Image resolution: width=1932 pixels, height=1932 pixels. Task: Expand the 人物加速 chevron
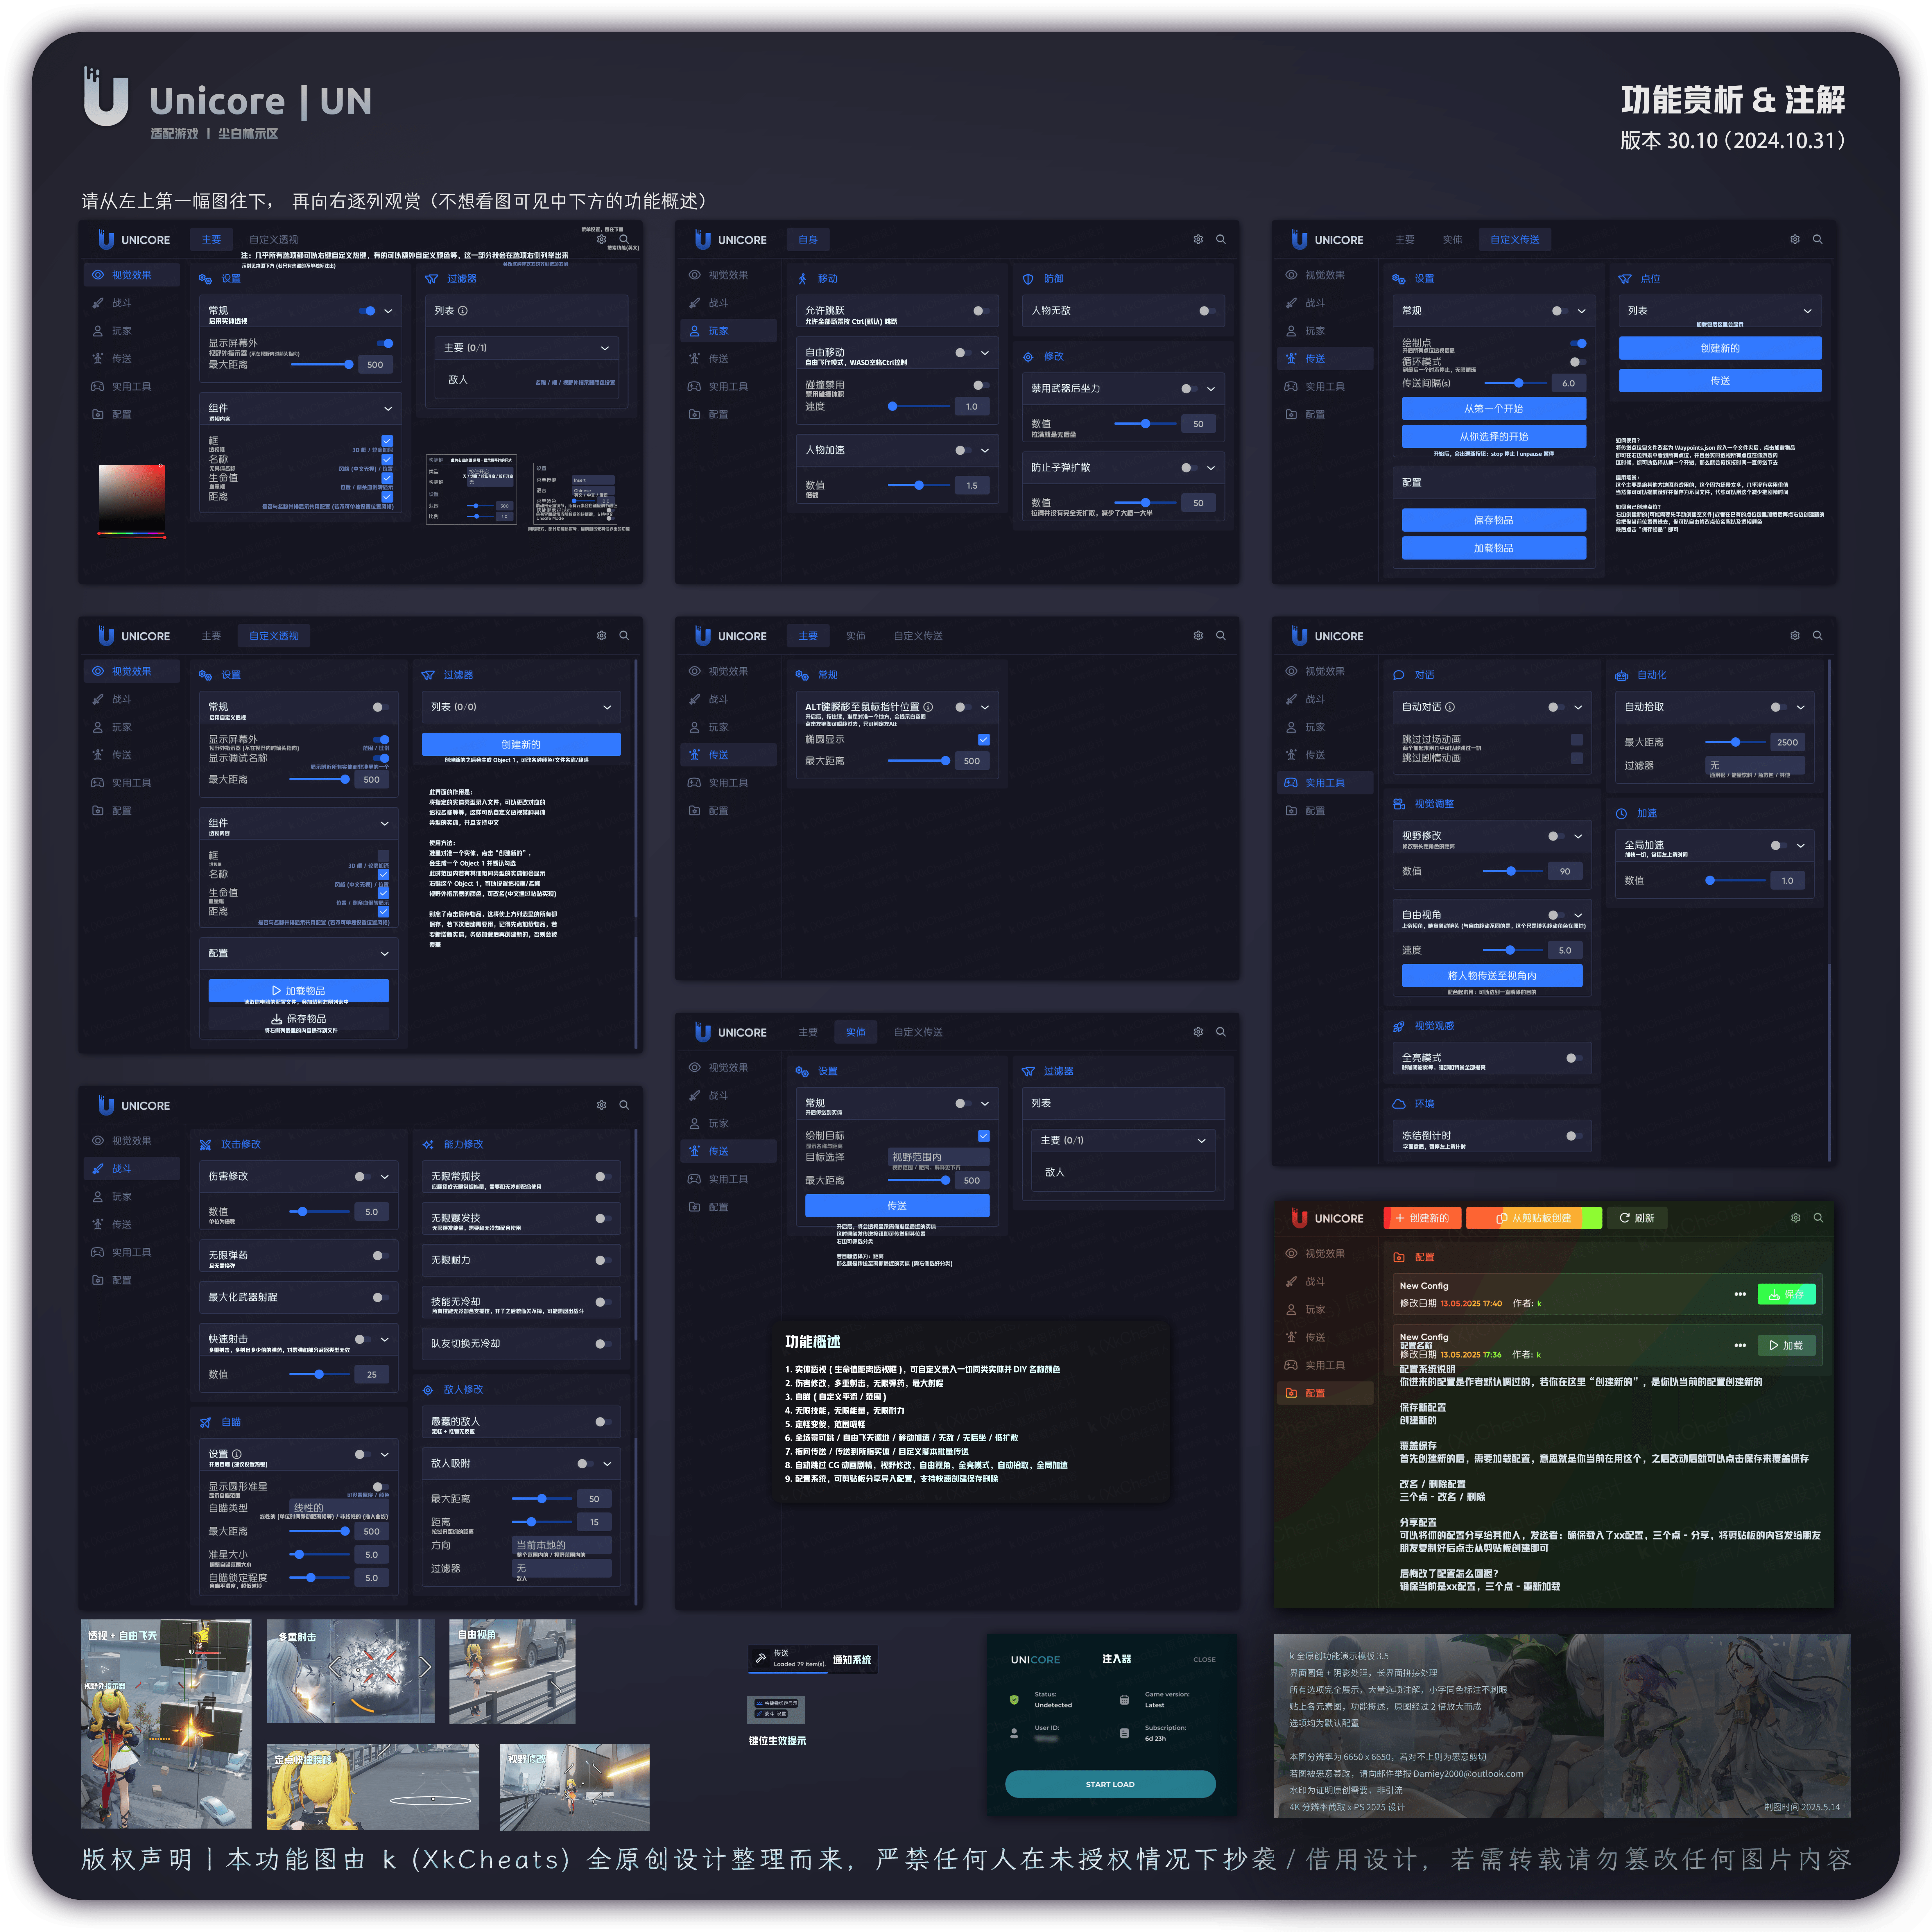(985, 450)
